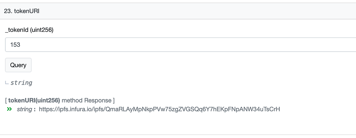Open the ipfs.infura.io response URL

click(159, 109)
